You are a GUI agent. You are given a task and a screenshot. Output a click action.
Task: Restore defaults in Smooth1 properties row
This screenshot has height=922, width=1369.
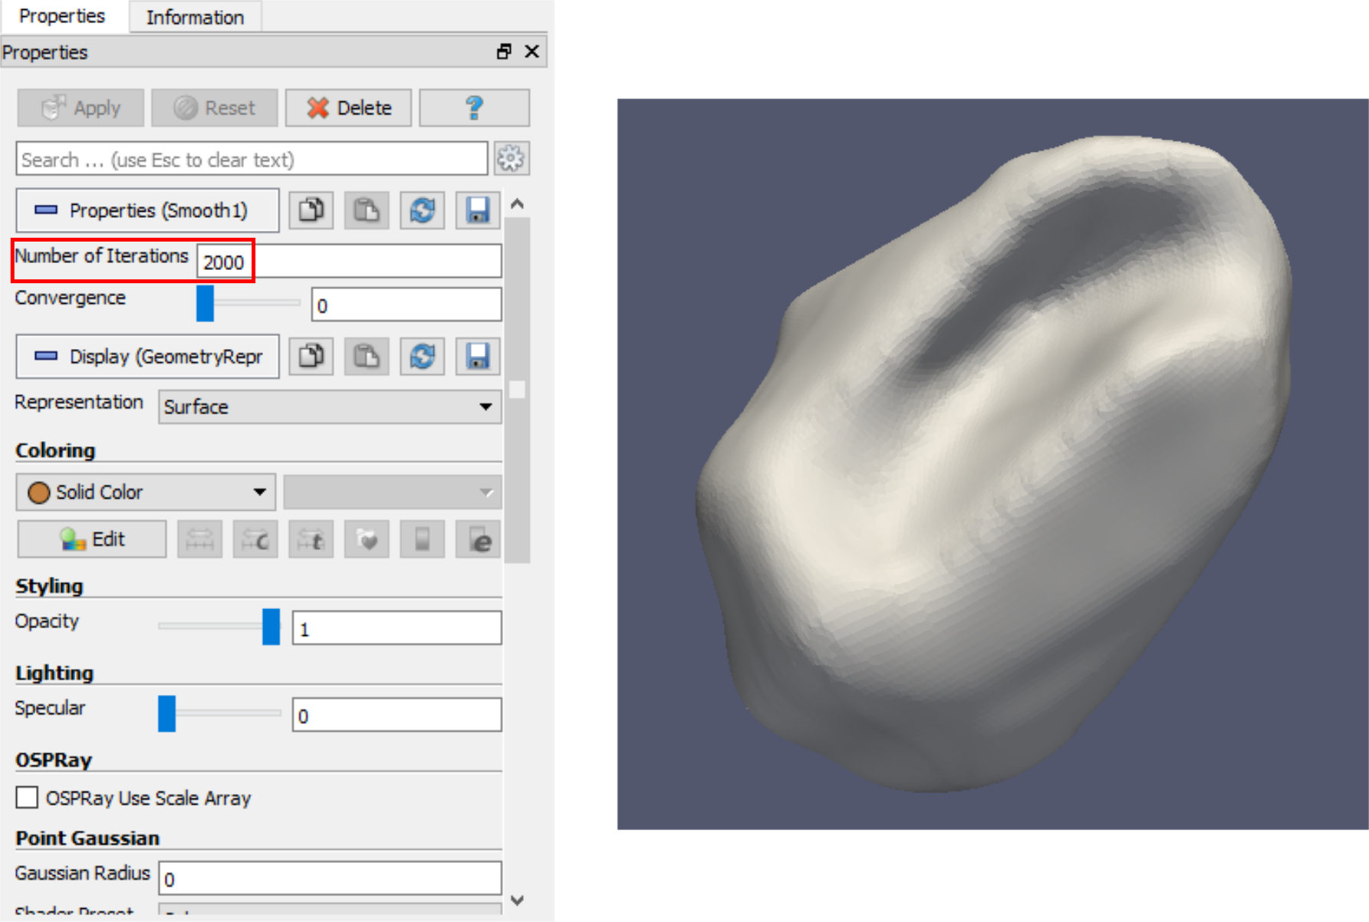pos(422,210)
